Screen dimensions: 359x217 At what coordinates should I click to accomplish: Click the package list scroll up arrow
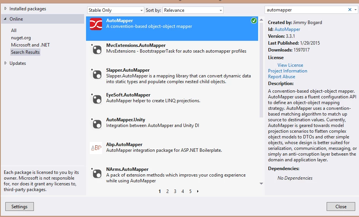(261, 20)
